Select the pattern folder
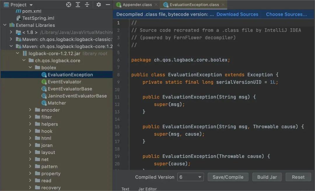The height and width of the screenshot is (191, 315). click(x=49, y=166)
